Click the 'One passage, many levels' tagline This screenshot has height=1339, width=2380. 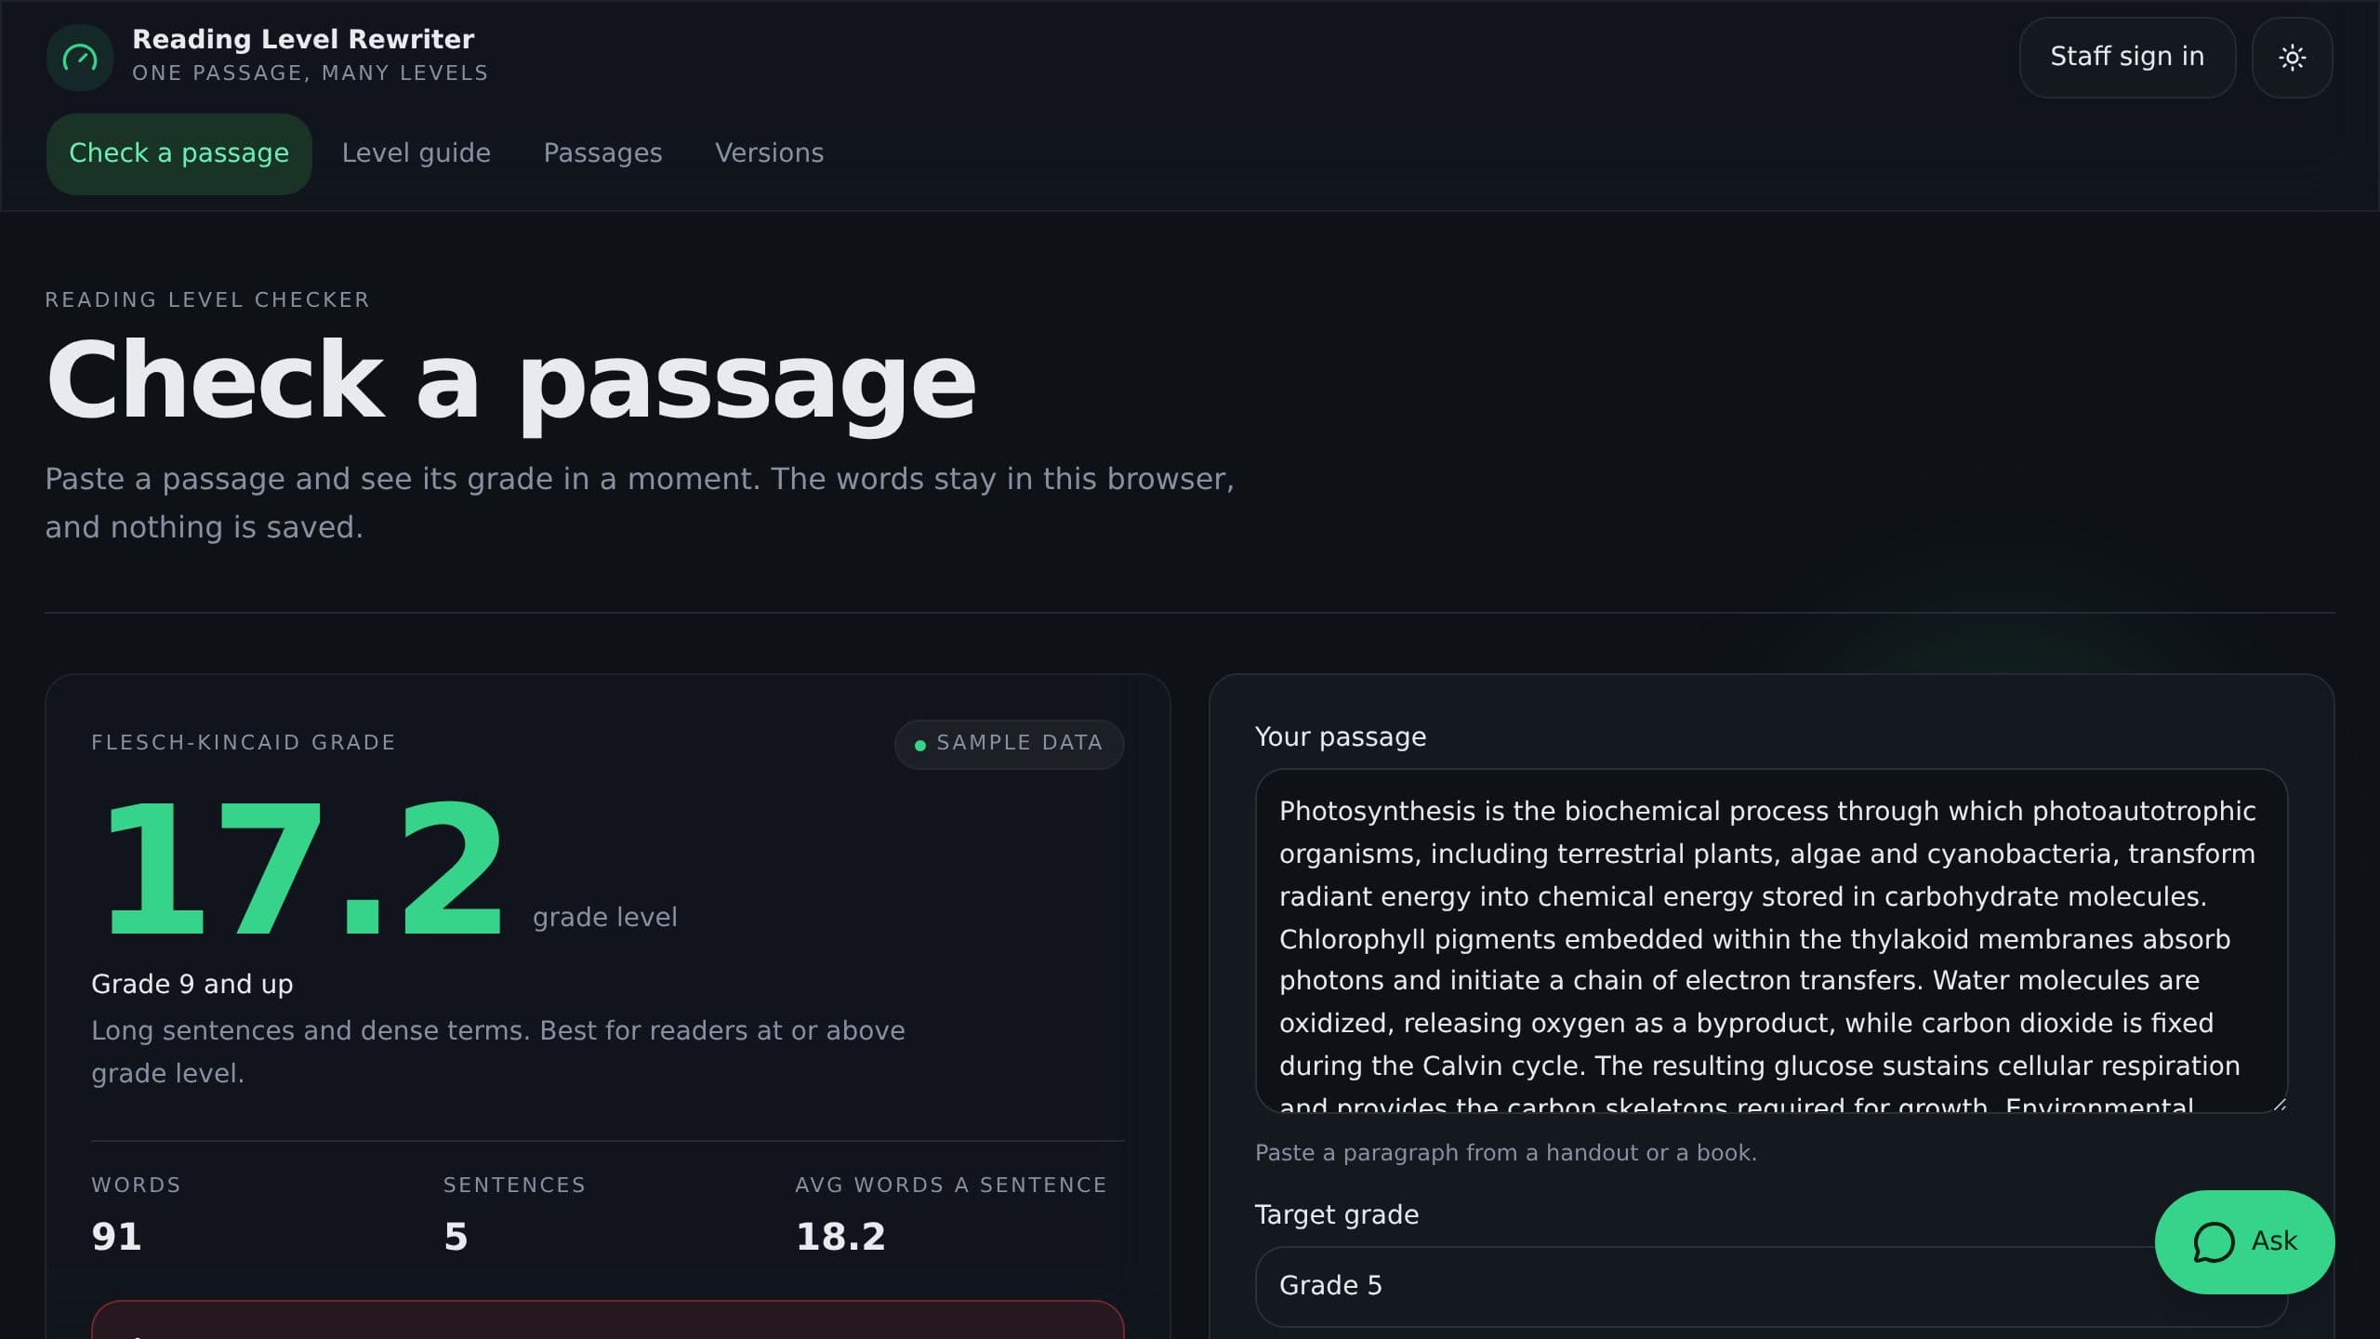click(311, 73)
